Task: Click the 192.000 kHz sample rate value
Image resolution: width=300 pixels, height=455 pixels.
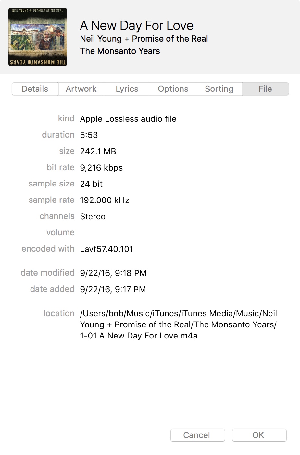Action: pyautogui.click(x=105, y=200)
